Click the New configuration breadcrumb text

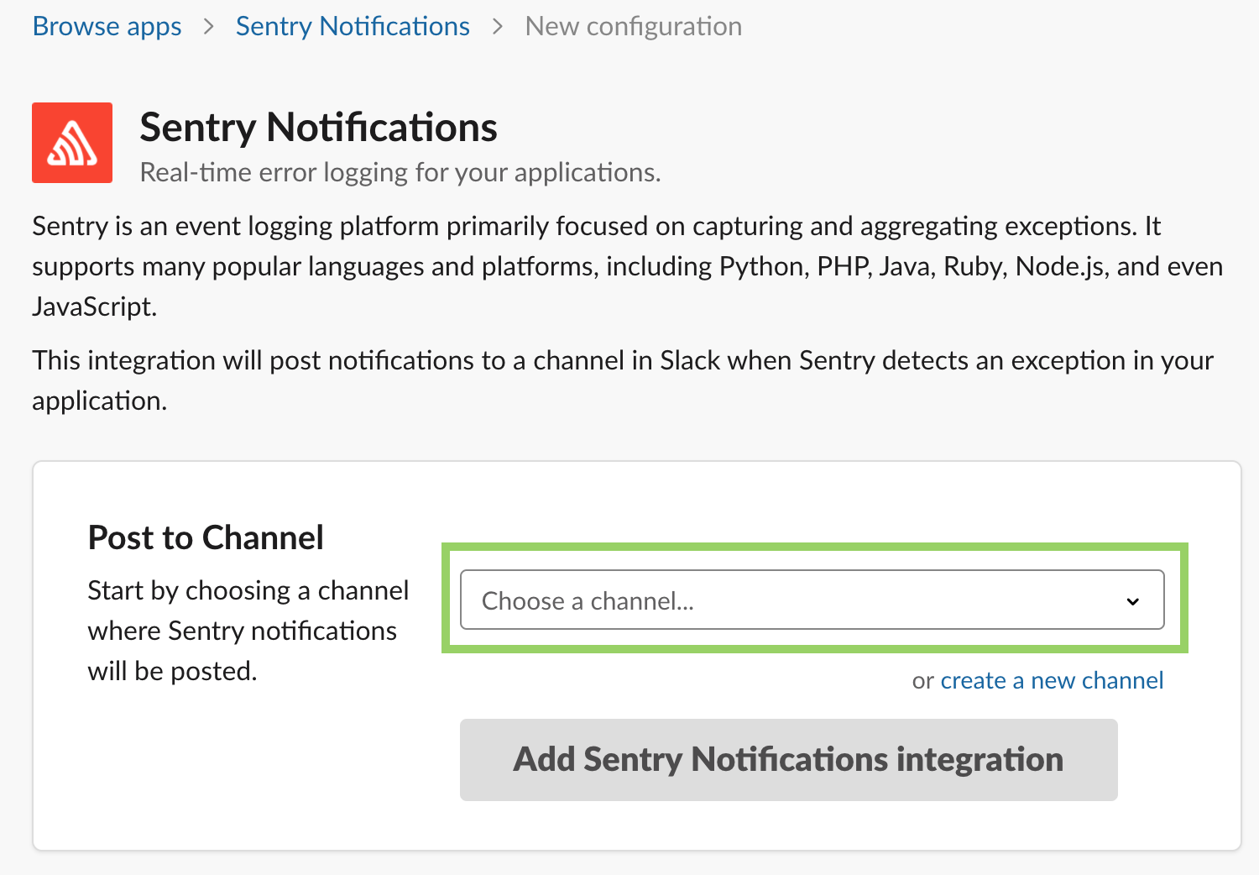point(634,26)
